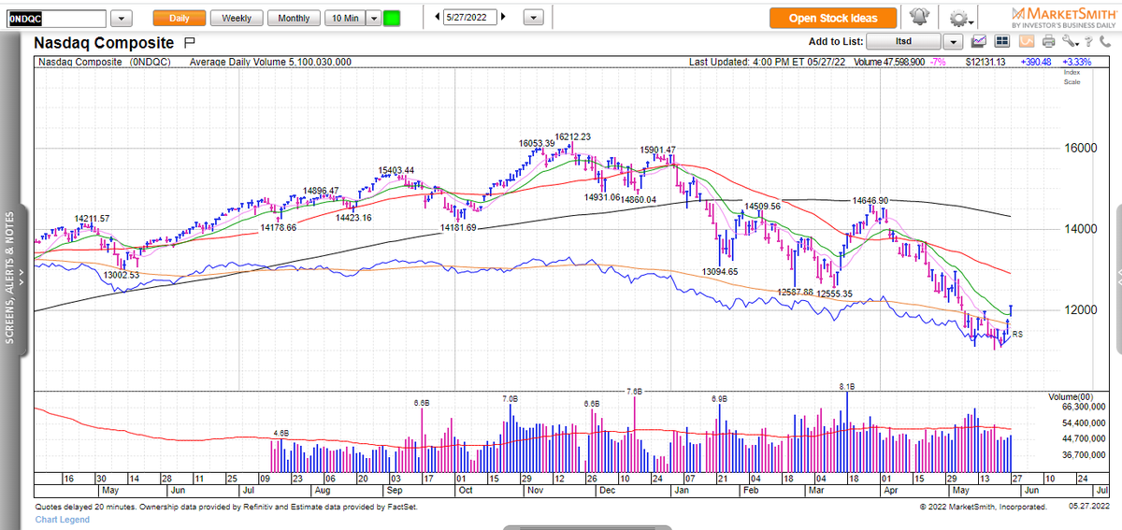This screenshot has height=530, width=1122.
Task: Click the 13002.53 low price label
Action: point(122,275)
